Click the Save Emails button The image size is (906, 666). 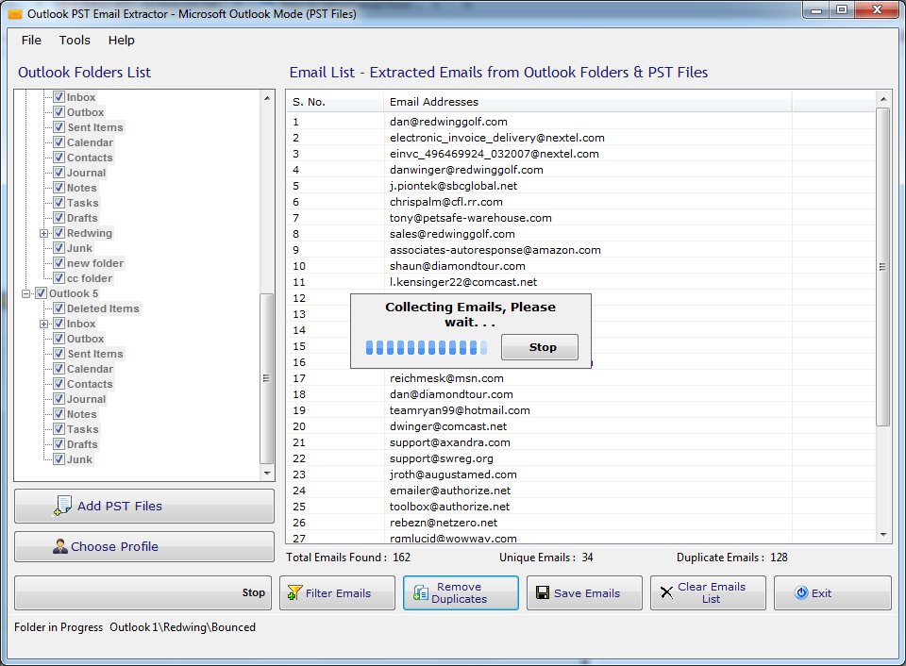(x=584, y=592)
